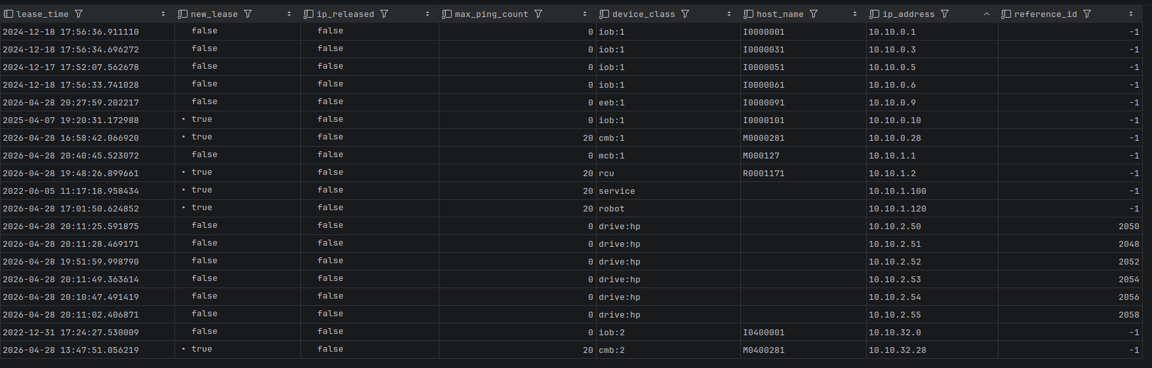Click host name cell R0001171
The width and height of the screenshot is (1152, 368).
point(763,174)
